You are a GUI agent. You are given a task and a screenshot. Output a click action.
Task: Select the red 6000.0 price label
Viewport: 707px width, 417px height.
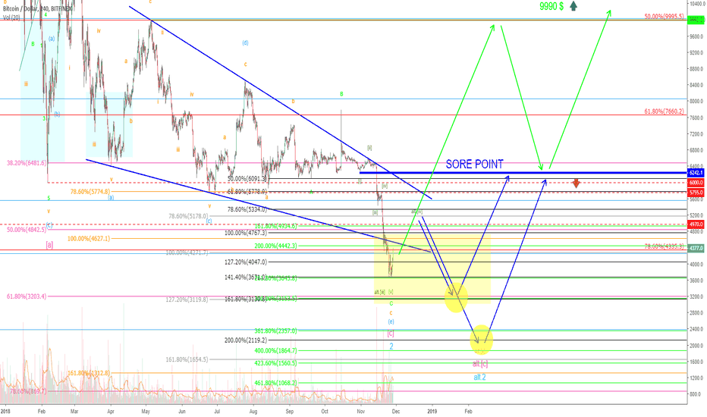click(x=696, y=183)
